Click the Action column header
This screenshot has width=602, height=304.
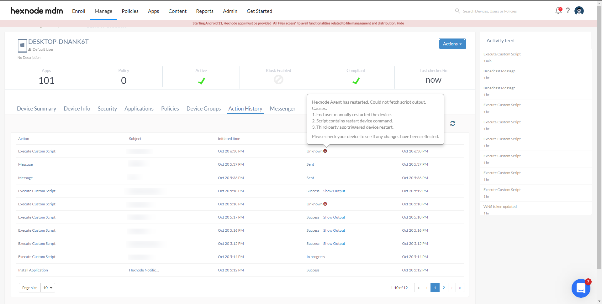pos(24,139)
